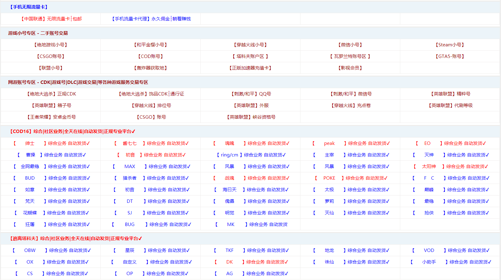Click the 王者荣耀 安卓金币号 link
The width and height of the screenshot is (501, 280).
(51, 117)
